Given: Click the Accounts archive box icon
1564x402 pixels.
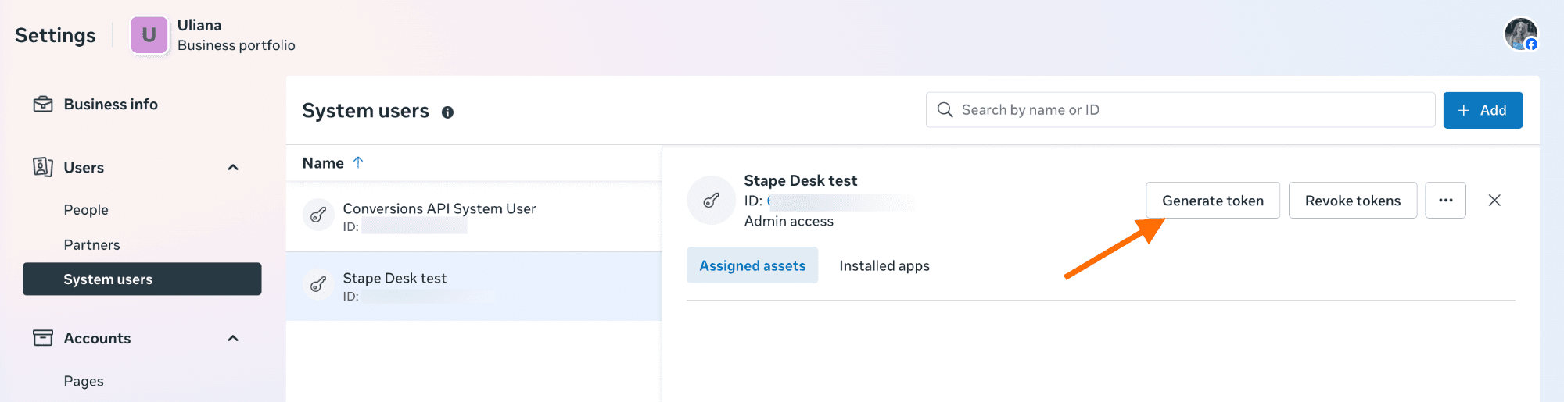Looking at the screenshot, I should 43,338.
